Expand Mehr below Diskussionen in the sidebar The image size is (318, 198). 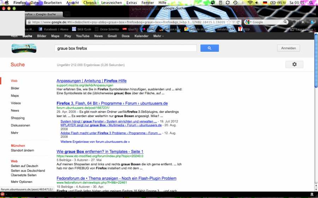click(14, 133)
